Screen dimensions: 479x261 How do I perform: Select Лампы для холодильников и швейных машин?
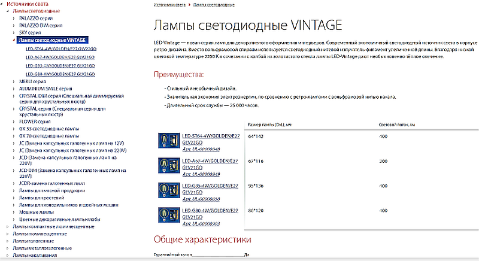tap(68, 205)
